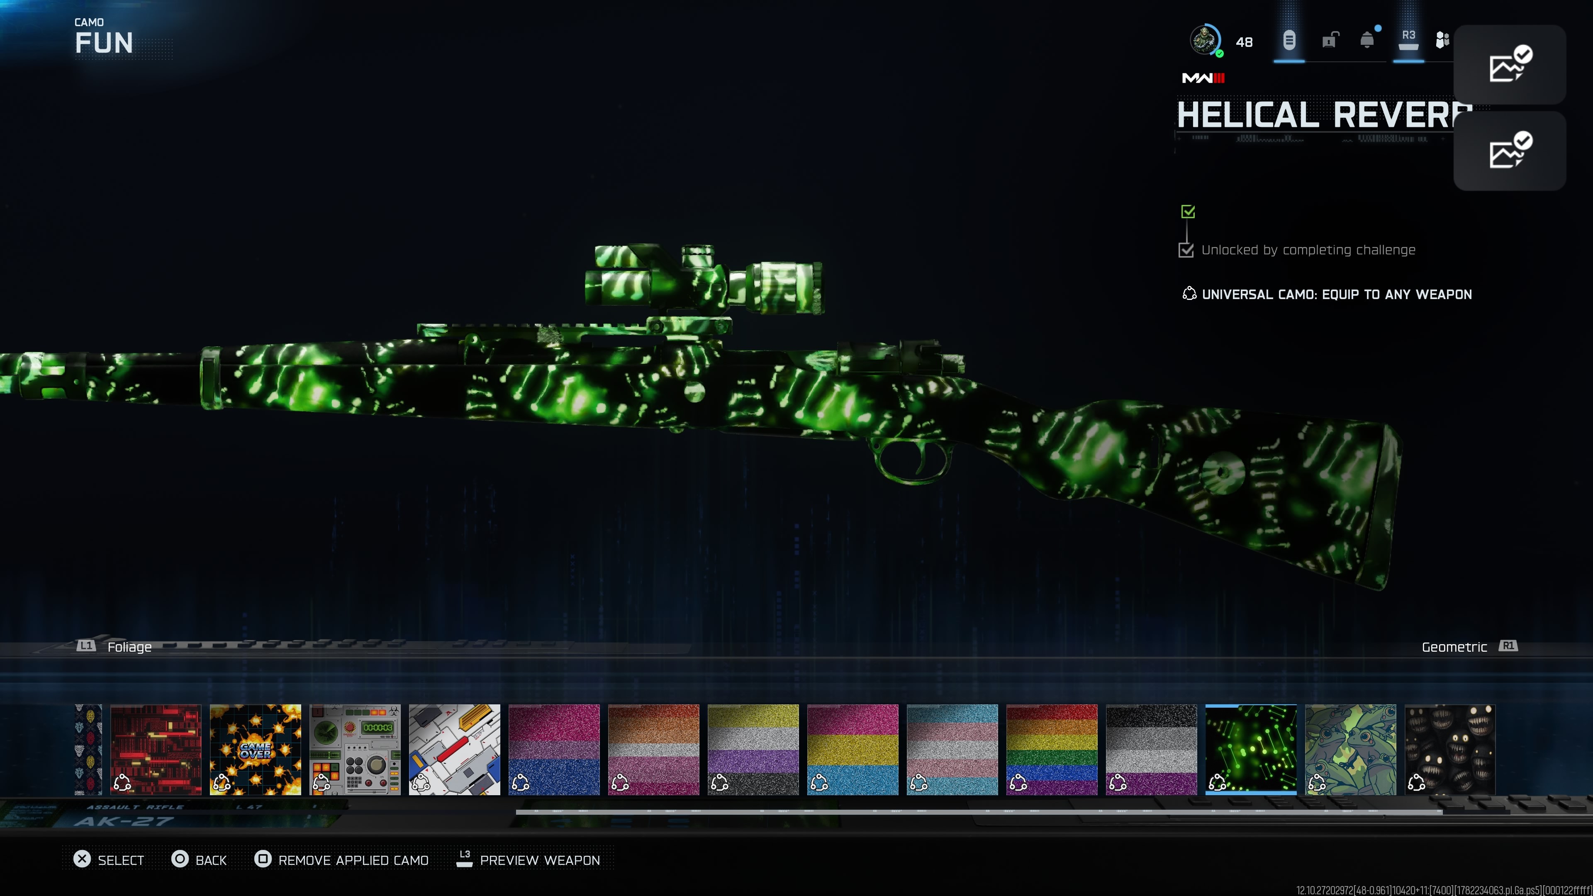Click the camo list horizontal scrollbar

pos(979,811)
